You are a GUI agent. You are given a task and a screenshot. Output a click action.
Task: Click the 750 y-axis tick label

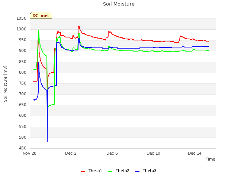coord(23,83)
